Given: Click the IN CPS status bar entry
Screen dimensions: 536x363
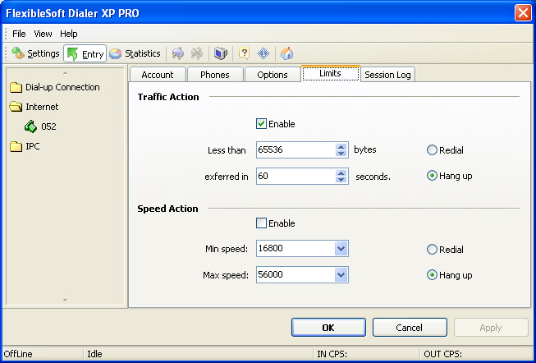Looking at the screenshot, I should [x=332, y=354].
